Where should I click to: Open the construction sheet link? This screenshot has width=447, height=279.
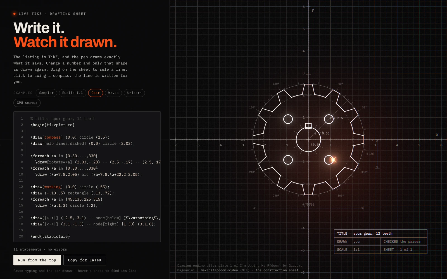[x=277, y=270]
